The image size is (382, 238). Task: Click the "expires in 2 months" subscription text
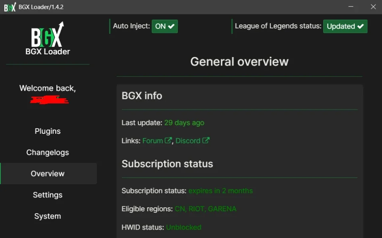(x=220, y=191)
